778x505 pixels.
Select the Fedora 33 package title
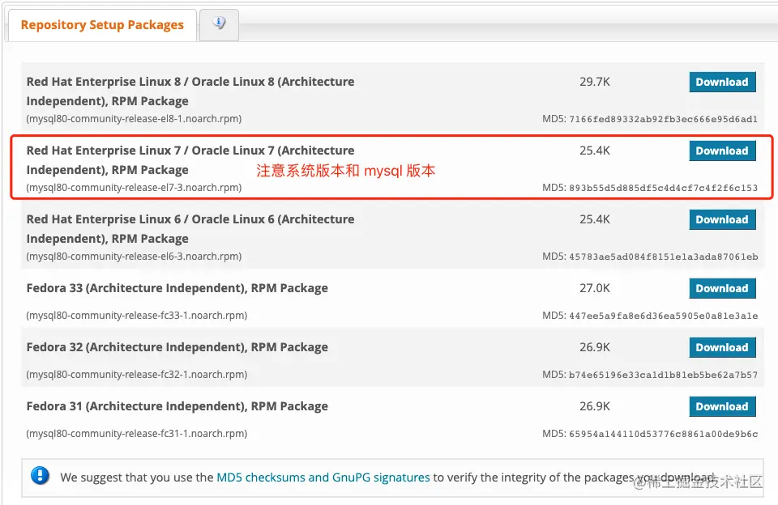coord(177,288)
